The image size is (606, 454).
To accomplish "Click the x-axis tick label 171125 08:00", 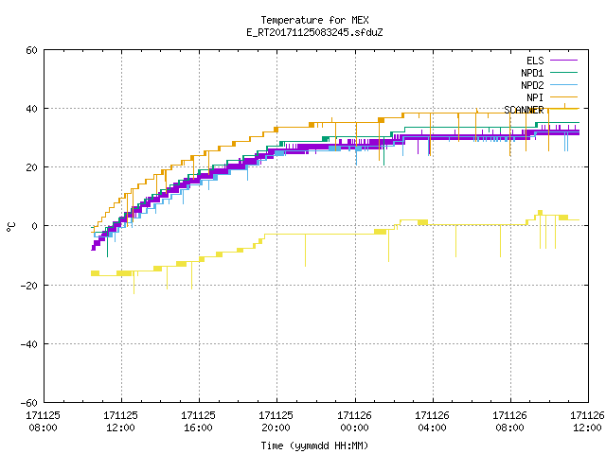I will click(43, 422).
